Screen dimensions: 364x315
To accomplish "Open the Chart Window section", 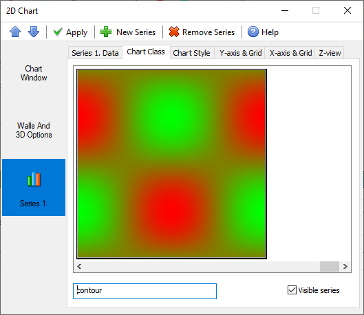I will tap(34, 73).
